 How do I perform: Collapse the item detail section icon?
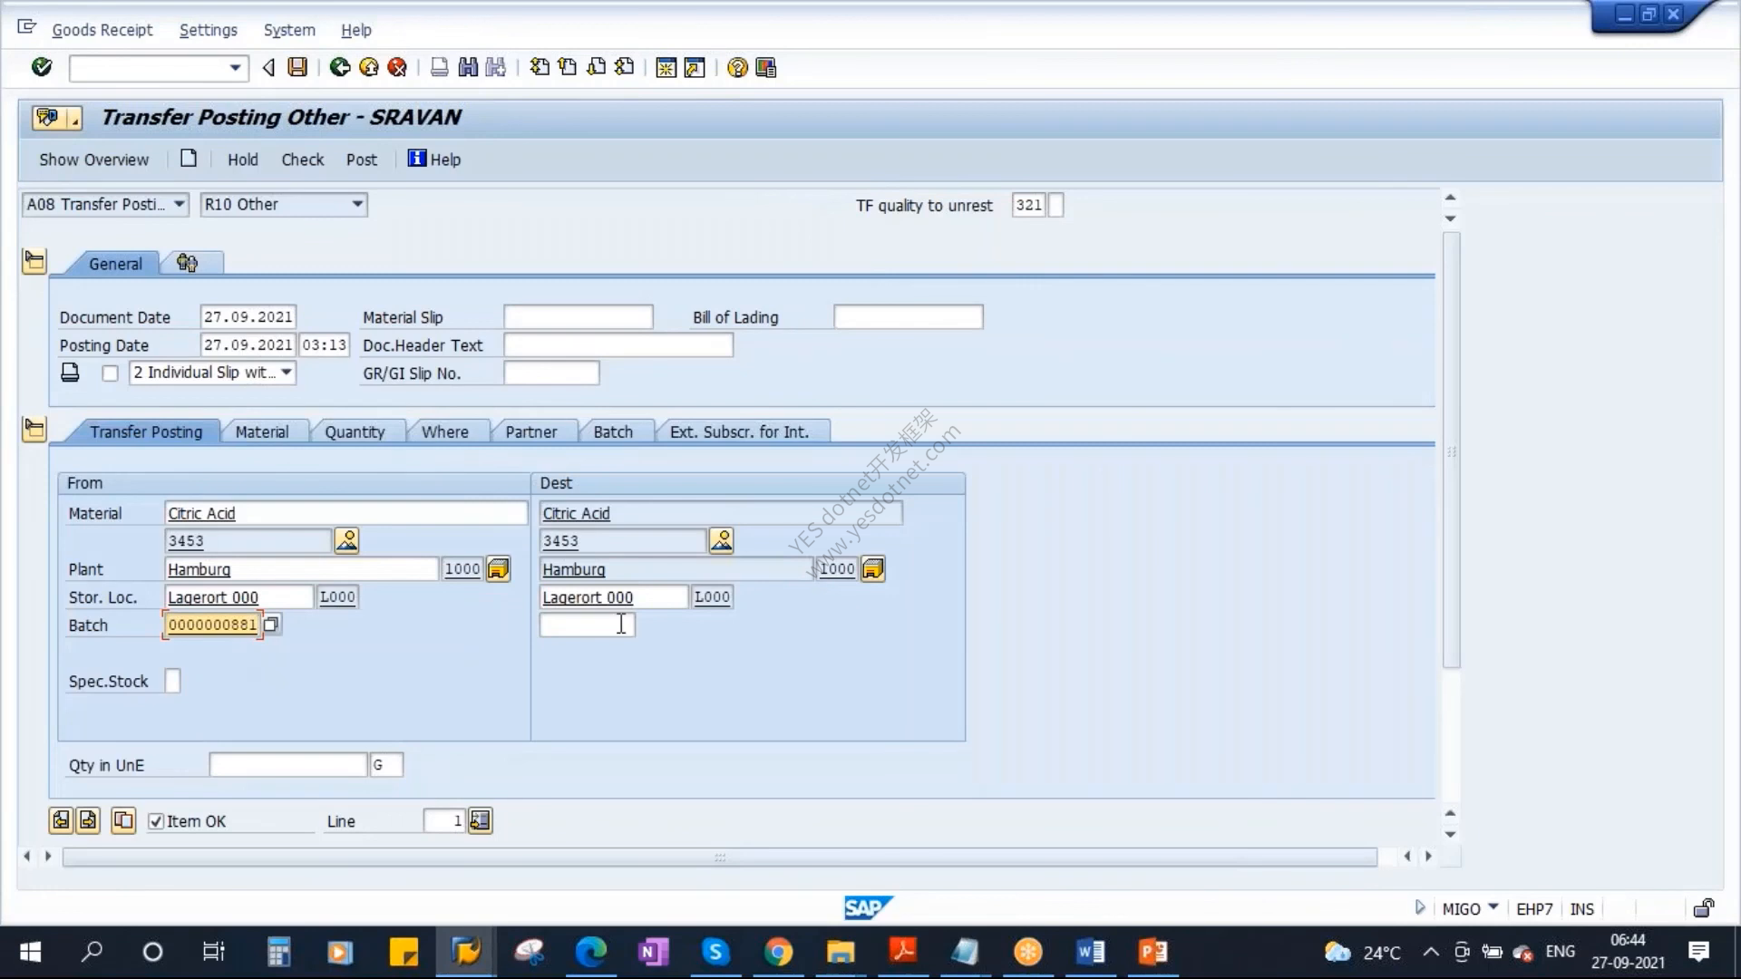tap(34, 429)
